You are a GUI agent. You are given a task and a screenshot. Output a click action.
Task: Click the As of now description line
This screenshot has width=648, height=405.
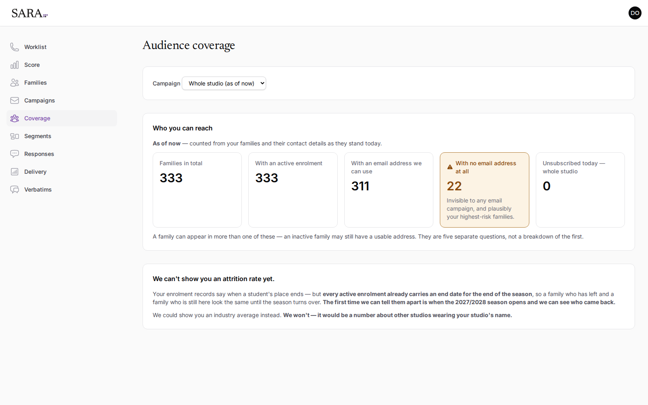point(267,143)
